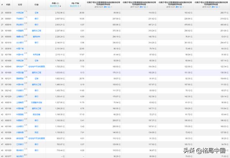The width and height of the screenshot is (230, 158).
Task: Open company link 中信证券 in row 25
Action: click(x=20, y=13)
